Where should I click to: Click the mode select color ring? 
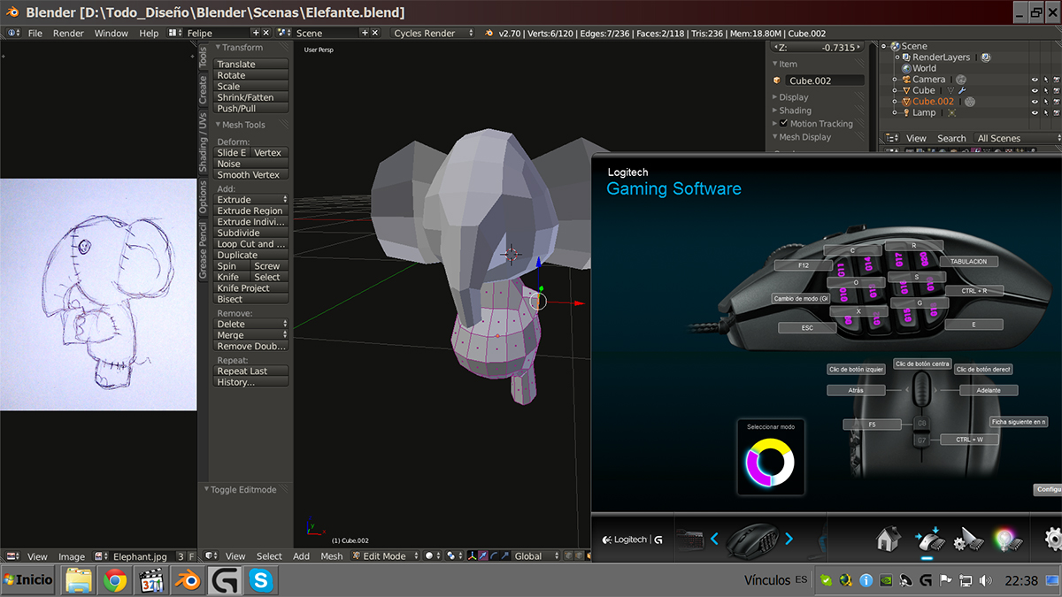(771, 462)
